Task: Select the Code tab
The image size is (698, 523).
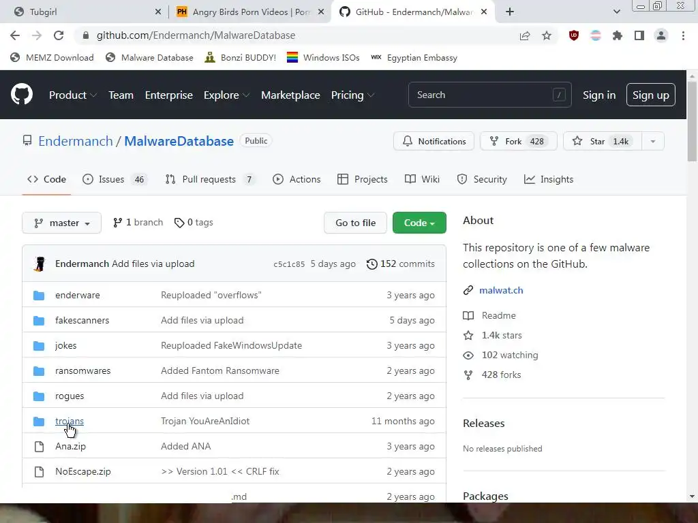Action: point(46,179)
